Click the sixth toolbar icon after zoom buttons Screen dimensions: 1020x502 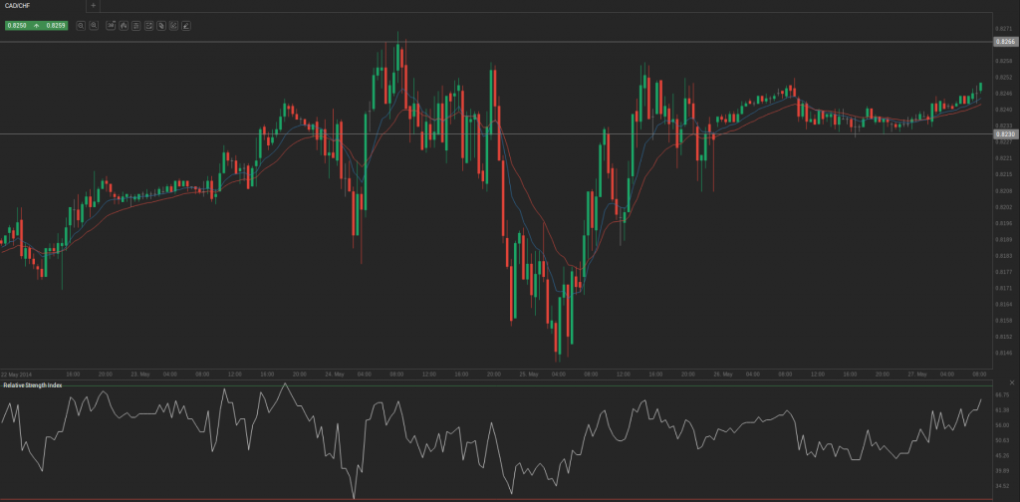(x=173, y=25)
